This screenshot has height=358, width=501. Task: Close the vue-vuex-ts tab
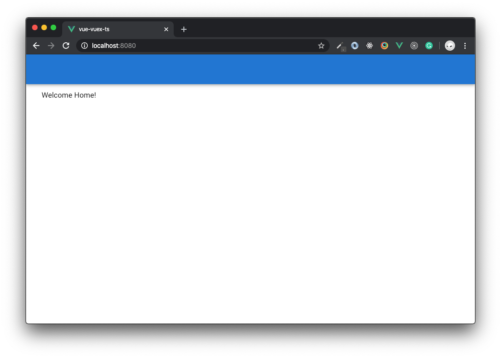166,29
